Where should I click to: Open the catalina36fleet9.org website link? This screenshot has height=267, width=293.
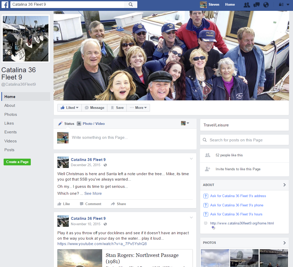click(x=242, y=223)
